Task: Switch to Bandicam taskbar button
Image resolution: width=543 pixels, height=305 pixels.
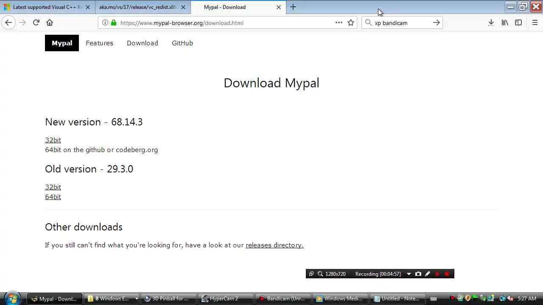Action: [x=283, y=299]
